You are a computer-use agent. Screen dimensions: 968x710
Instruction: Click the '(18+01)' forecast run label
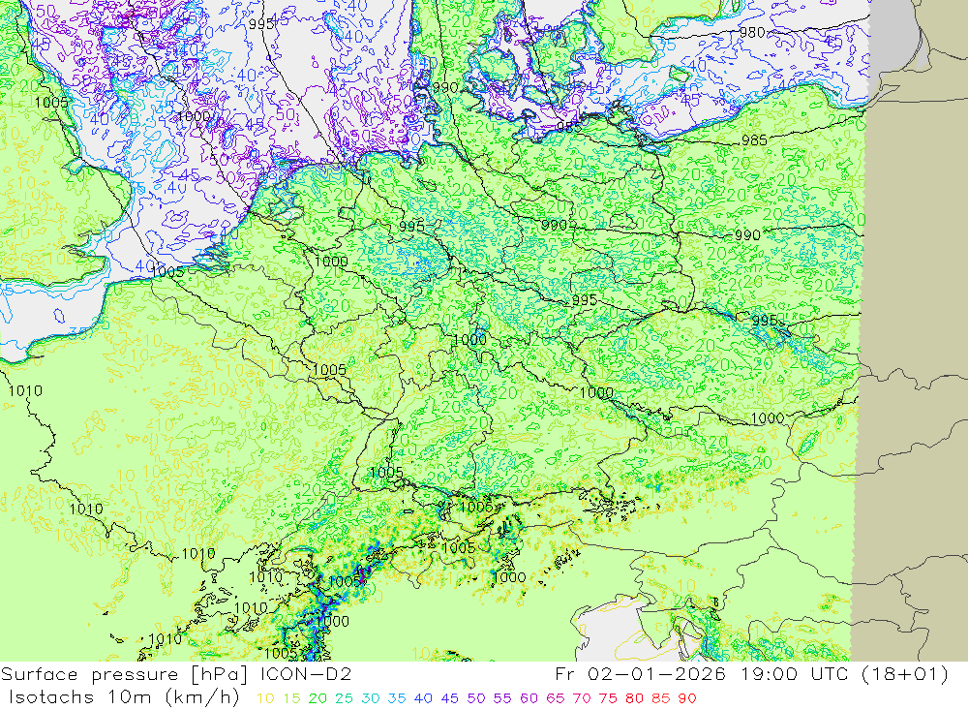pyautogui.click(x=903, y=674)
